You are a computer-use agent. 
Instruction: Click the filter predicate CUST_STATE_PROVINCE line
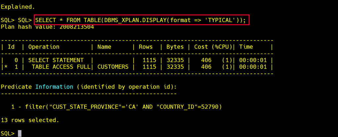[x=117, y=107]
